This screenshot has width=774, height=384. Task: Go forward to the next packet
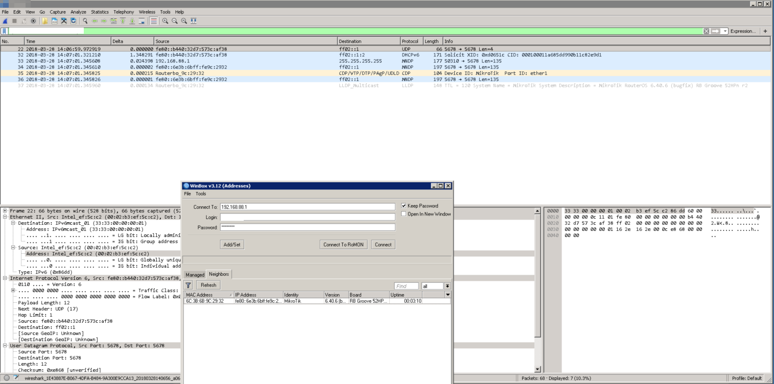click(104, 21)
